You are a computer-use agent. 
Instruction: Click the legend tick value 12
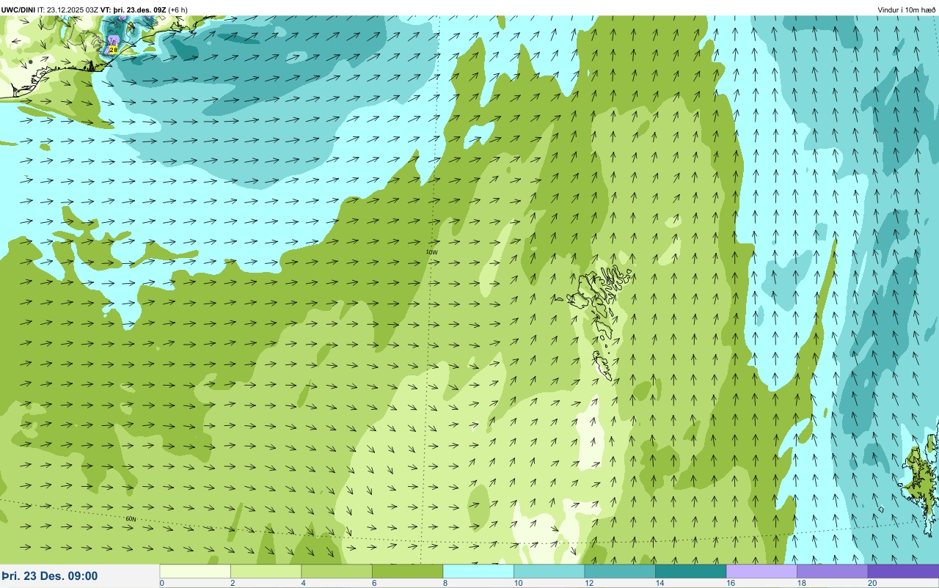(588, 583)
